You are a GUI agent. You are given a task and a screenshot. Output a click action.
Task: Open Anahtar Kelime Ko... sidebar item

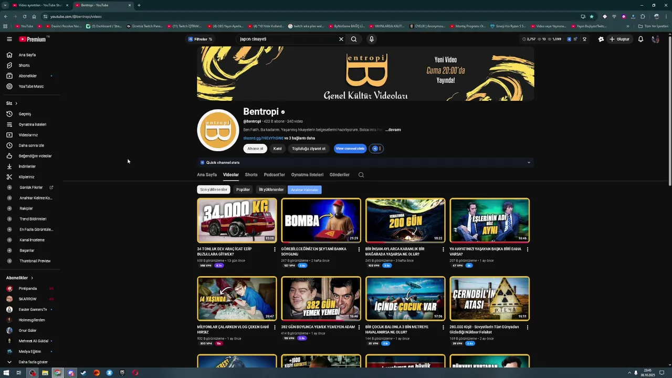tap(36, 198)
